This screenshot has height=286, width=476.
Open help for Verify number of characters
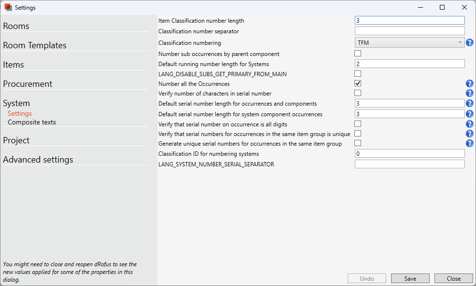[469, 94]
